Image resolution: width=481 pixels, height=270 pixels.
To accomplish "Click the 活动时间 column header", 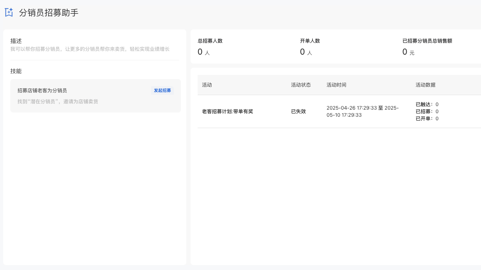I will point(336,85).
